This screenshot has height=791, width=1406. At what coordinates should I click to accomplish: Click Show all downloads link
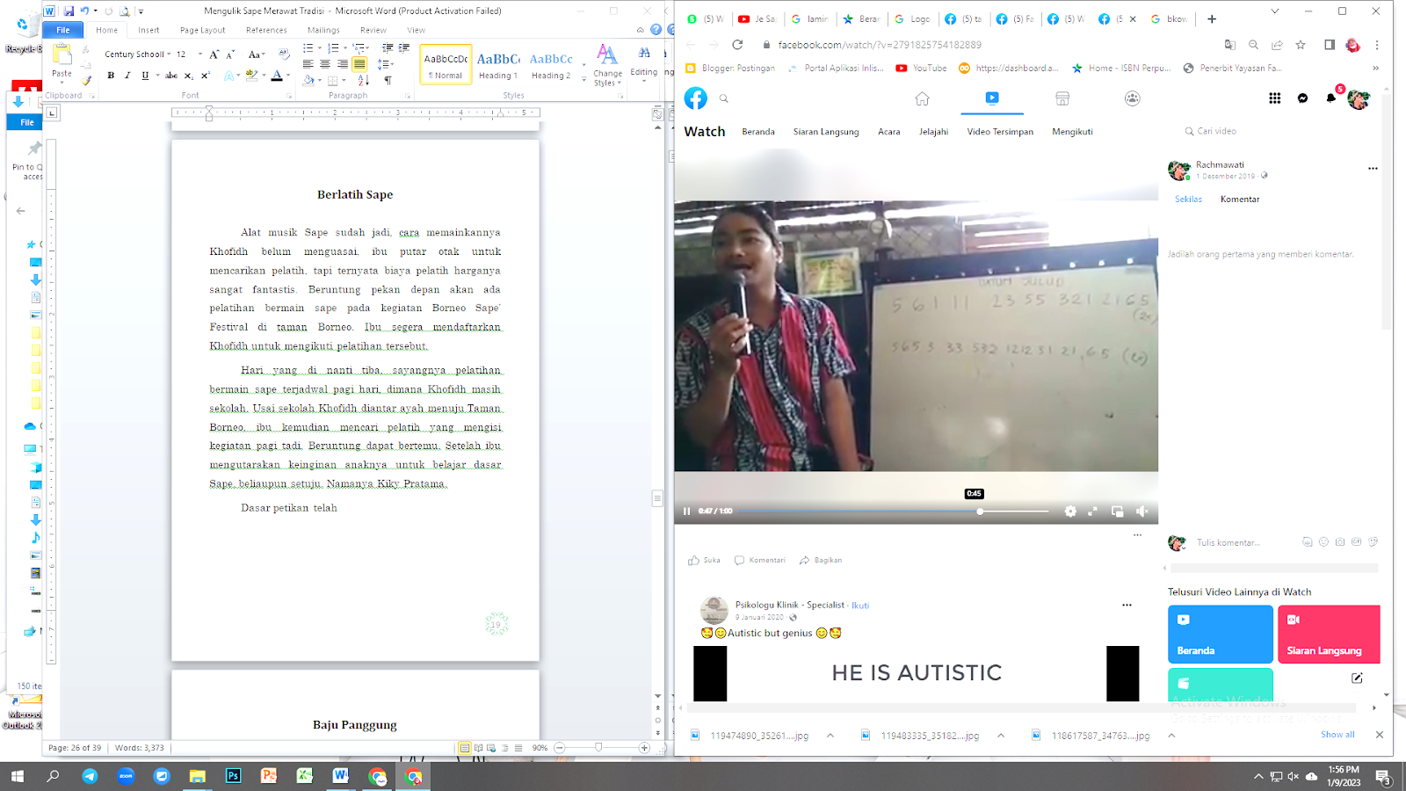[x=1337, y=735]
